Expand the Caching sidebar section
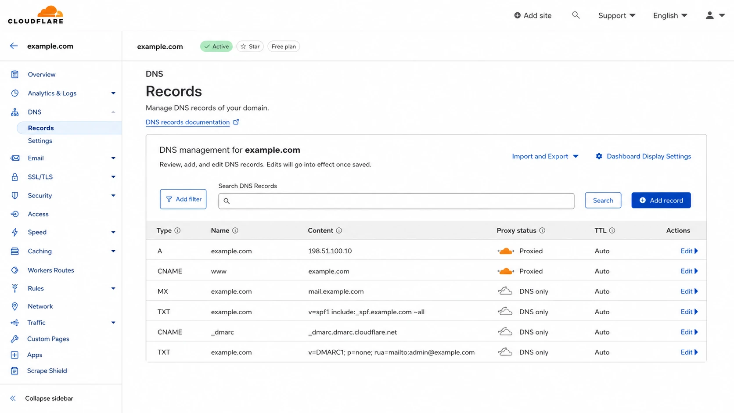 113,251
